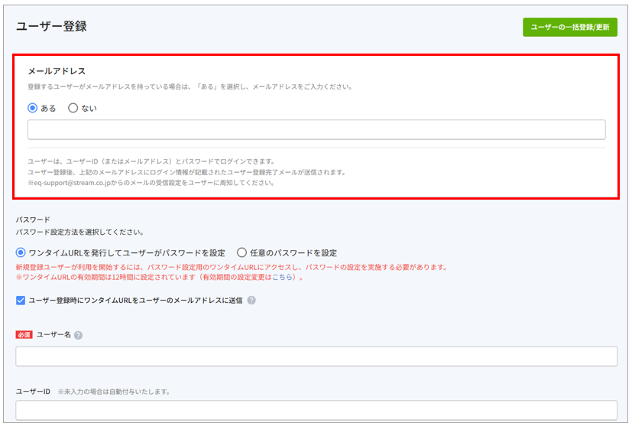Select the ある radio button for email address

[x=33, y=108]
